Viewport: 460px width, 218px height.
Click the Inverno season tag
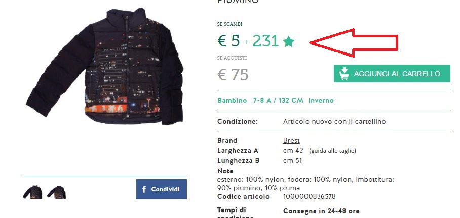point(321,100)
